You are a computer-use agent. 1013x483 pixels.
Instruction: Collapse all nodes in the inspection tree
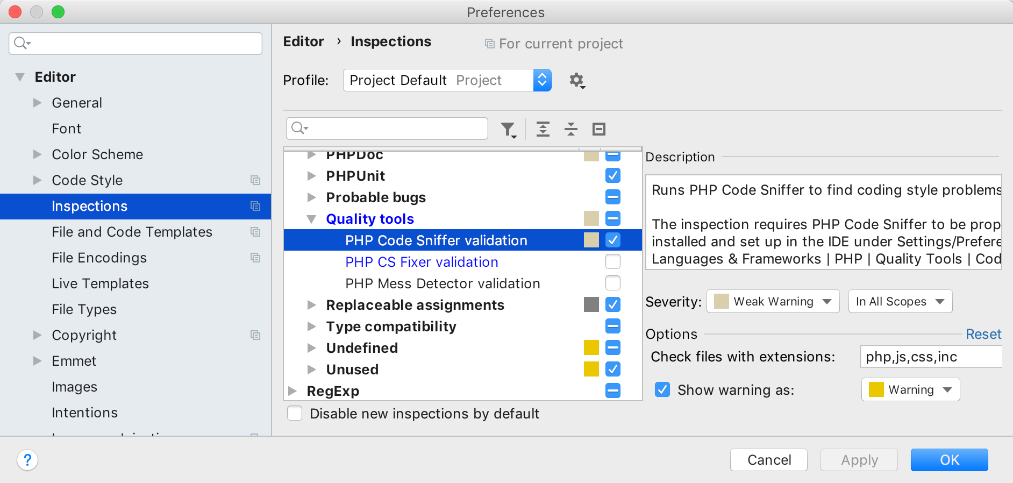[x=570, y=129]
